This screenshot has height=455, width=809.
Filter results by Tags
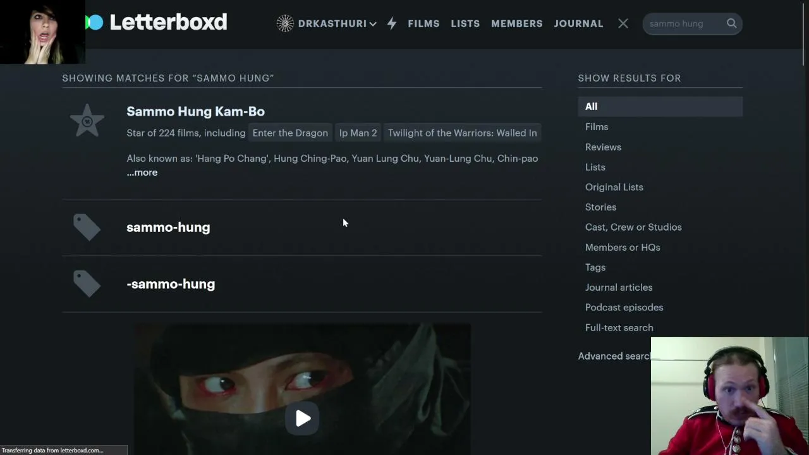[x=595, y=267]
